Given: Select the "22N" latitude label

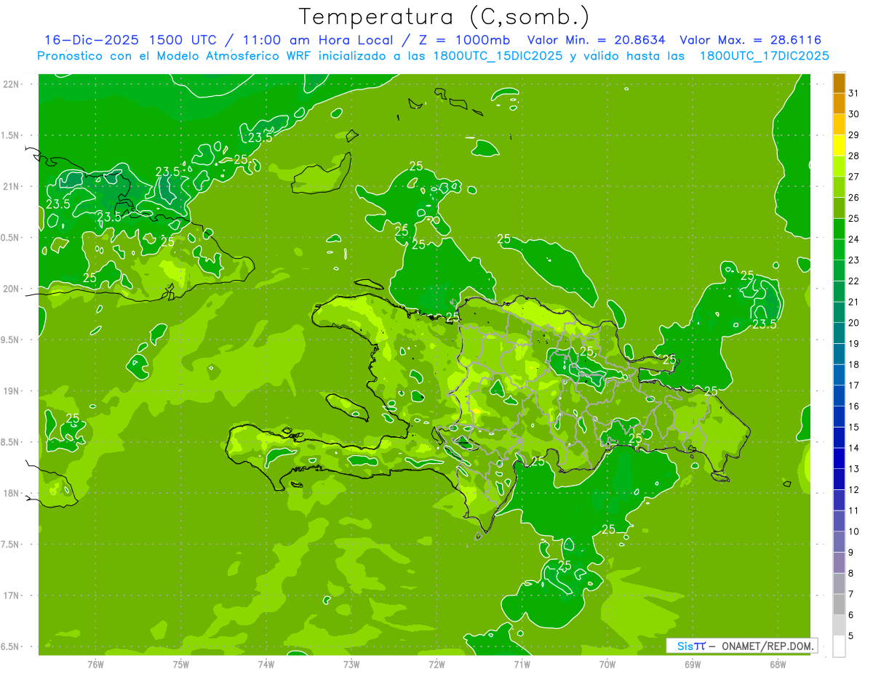Looking at the screenshot, I should pos(11,84).
